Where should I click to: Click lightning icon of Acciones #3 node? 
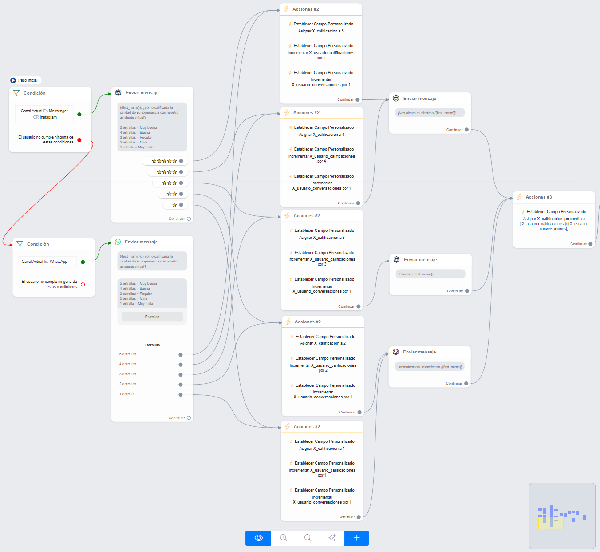click(x=519, y=197)
